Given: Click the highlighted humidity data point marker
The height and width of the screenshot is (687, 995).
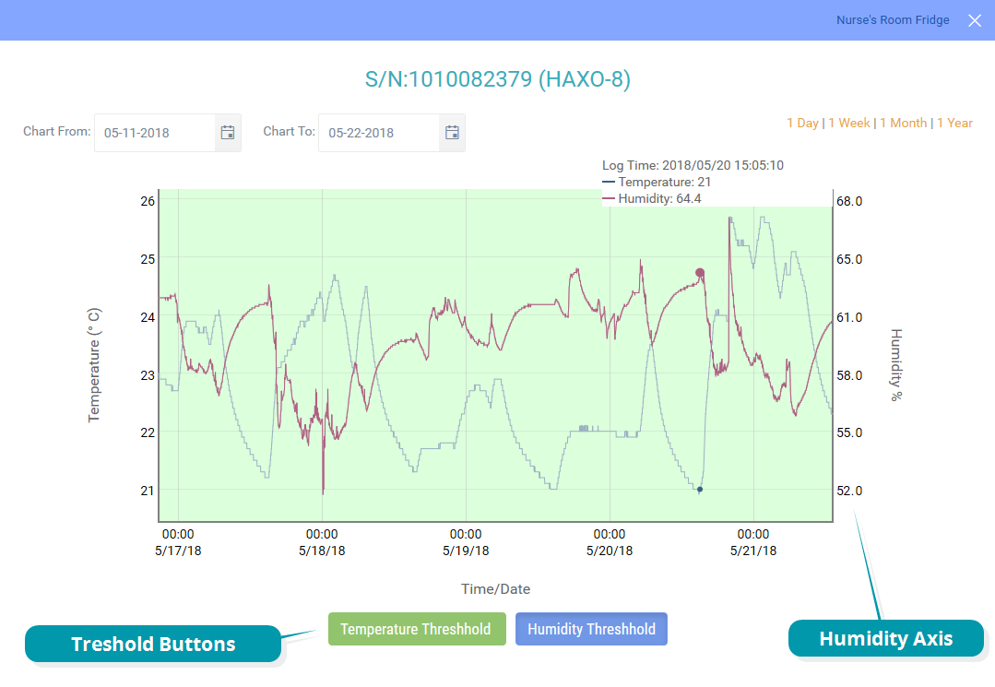Looking at the screenshot, I should click(700, 273).
